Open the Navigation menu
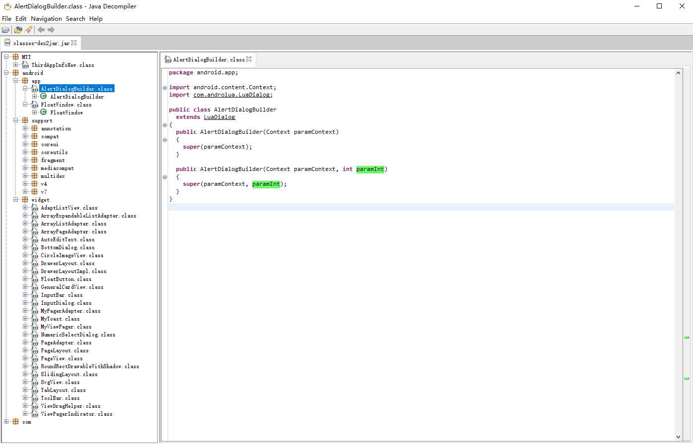693x444 pixels. click(46, 18)
